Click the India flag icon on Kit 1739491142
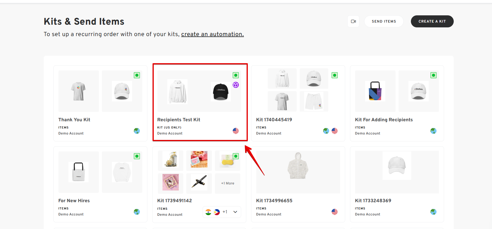492x229 pixels. (208, 212)
